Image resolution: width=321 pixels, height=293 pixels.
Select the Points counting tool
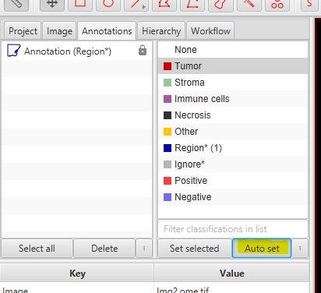pos(277,5)
